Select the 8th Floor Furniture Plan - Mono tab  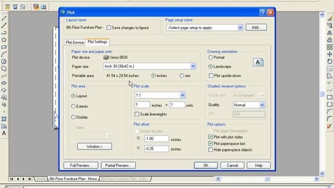(x=73, y=179)
